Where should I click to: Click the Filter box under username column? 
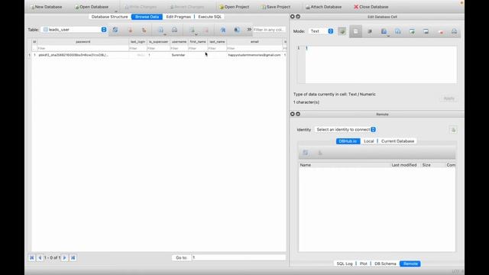tap(179, 48)
